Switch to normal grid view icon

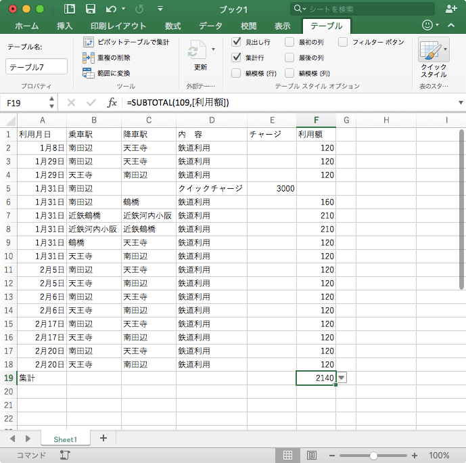287,455
